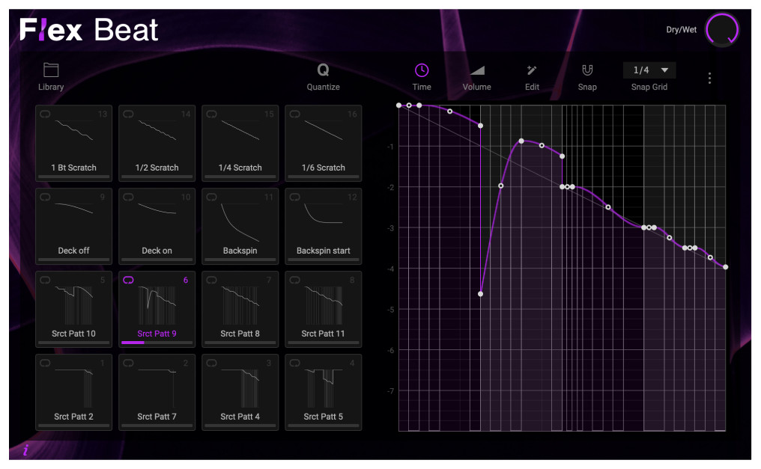The image size is (761, 469).
Task: Click the info icon at bottom left
Action: tap(26, 450)
